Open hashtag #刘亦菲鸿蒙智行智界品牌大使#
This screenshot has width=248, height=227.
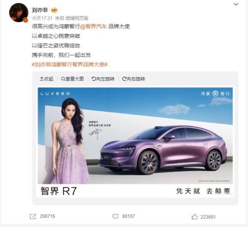click(x=70, y=64)
